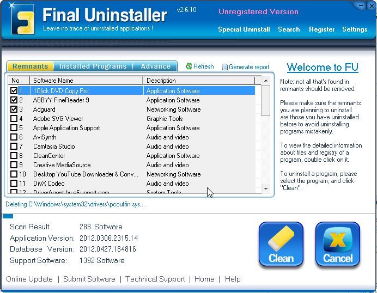Screen dimensions: 377x293
Task: Enable the Creative MediaSource checkbox
Action: pyautogui.click(x=14, y=164)
